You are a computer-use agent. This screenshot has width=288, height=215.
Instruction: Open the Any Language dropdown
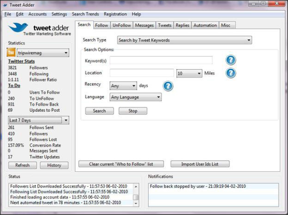(x=136, y=97)
